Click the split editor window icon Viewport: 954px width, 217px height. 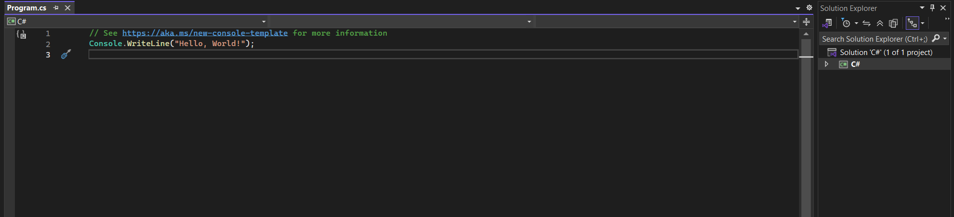tap(806, 22)
